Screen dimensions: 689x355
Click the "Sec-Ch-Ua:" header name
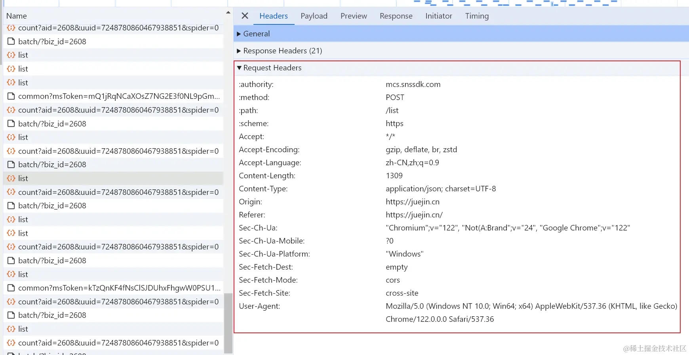(258, 228)
